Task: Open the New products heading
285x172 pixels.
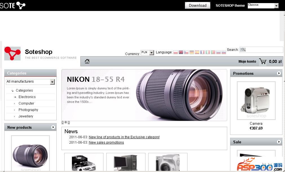Action: (19, 127)
